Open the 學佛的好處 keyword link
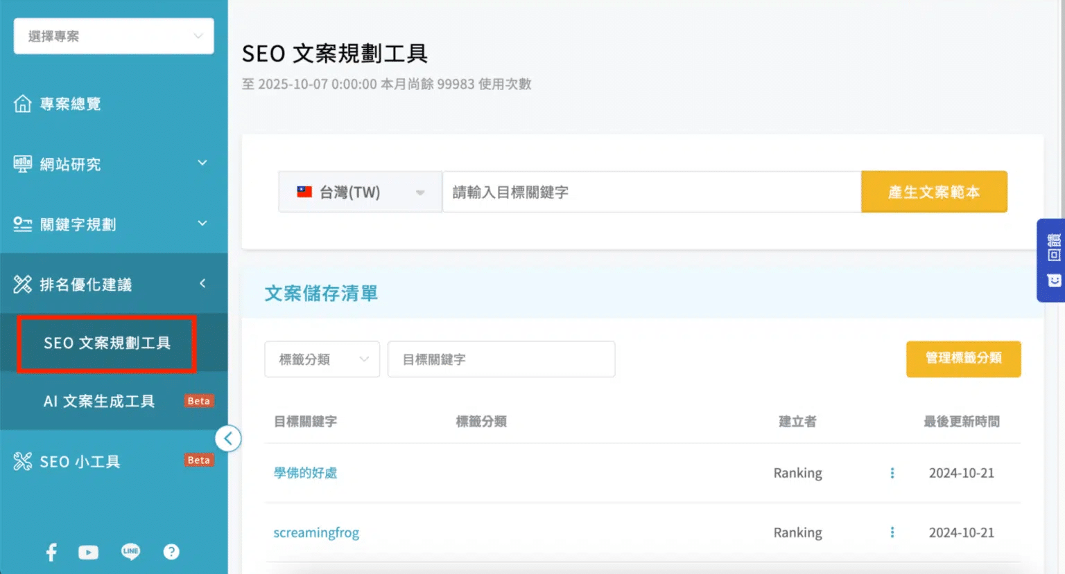The image size is (1065, 574). tap(305, 473)
